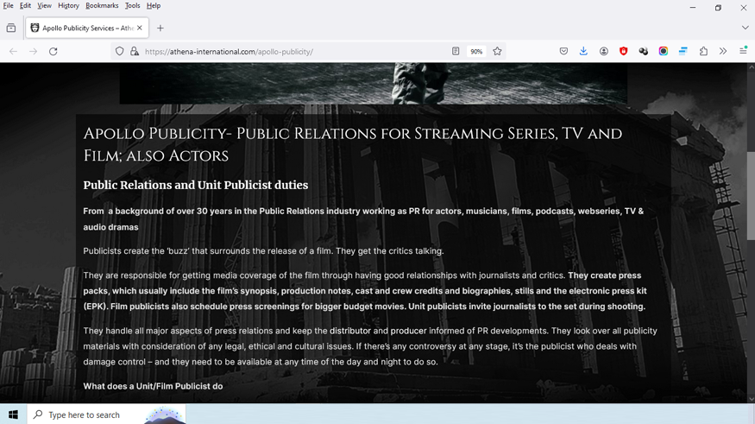The width and height of the screenshot is (755, 424).
Task: Open the View menu
Action: pyautogui.click(x=44, y=6)
